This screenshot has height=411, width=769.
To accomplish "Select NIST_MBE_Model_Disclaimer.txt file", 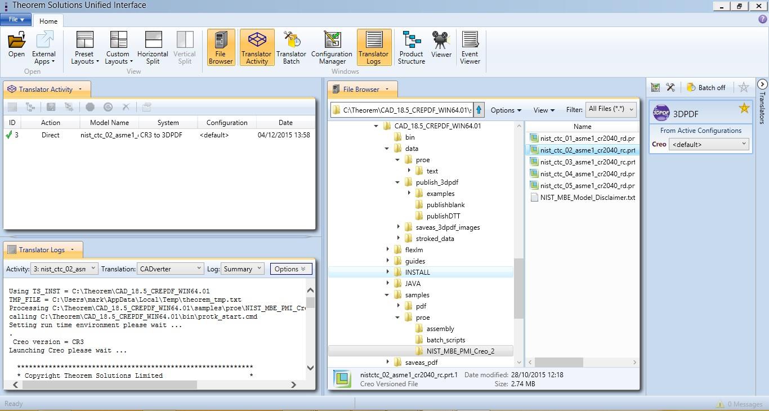I will click(582, 197).
